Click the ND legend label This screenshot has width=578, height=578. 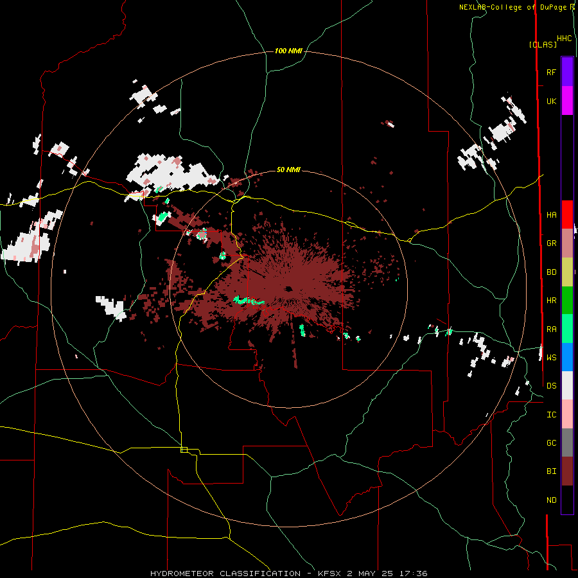[x=551, y=500]
